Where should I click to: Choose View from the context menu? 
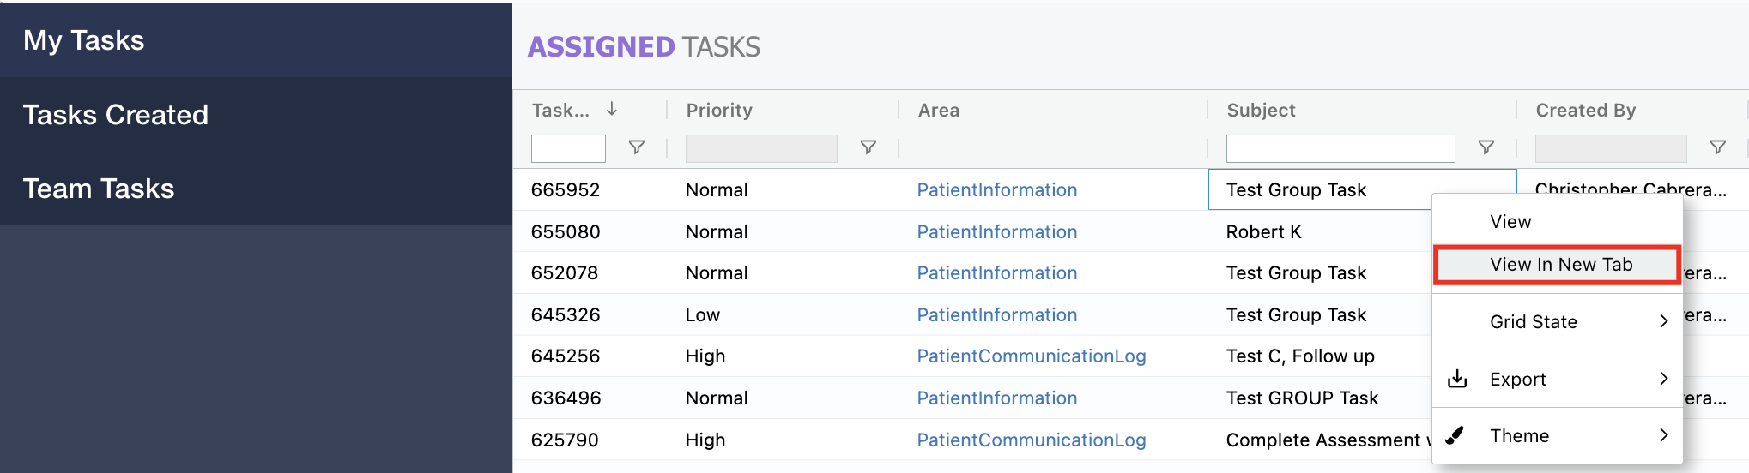click(x=1510, y=222)
